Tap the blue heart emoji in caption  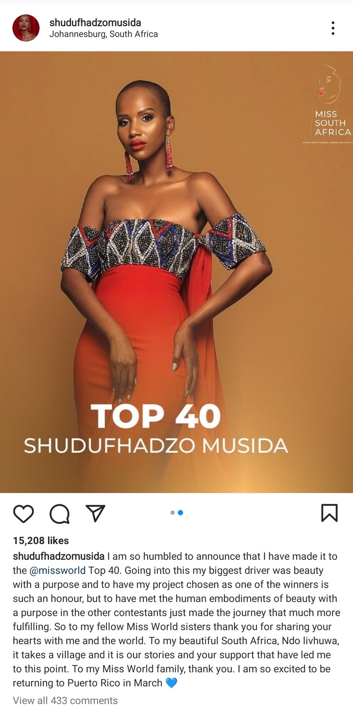[171, 683]
